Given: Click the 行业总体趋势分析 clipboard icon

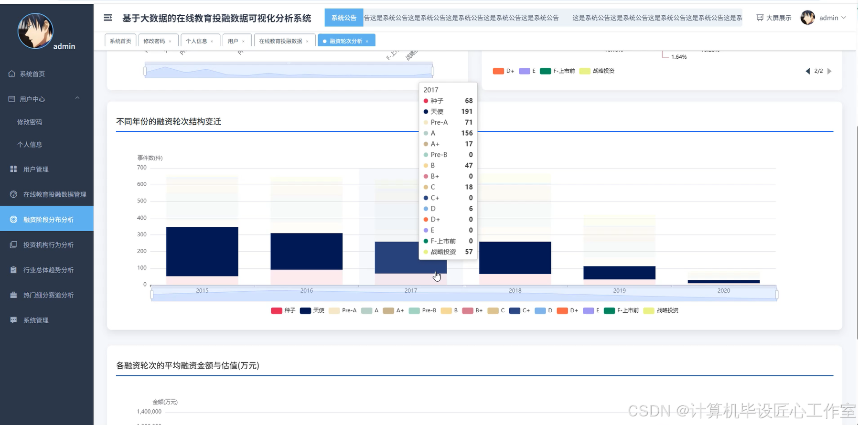Looking at the screenshot, I should click(x=13, y=270).
